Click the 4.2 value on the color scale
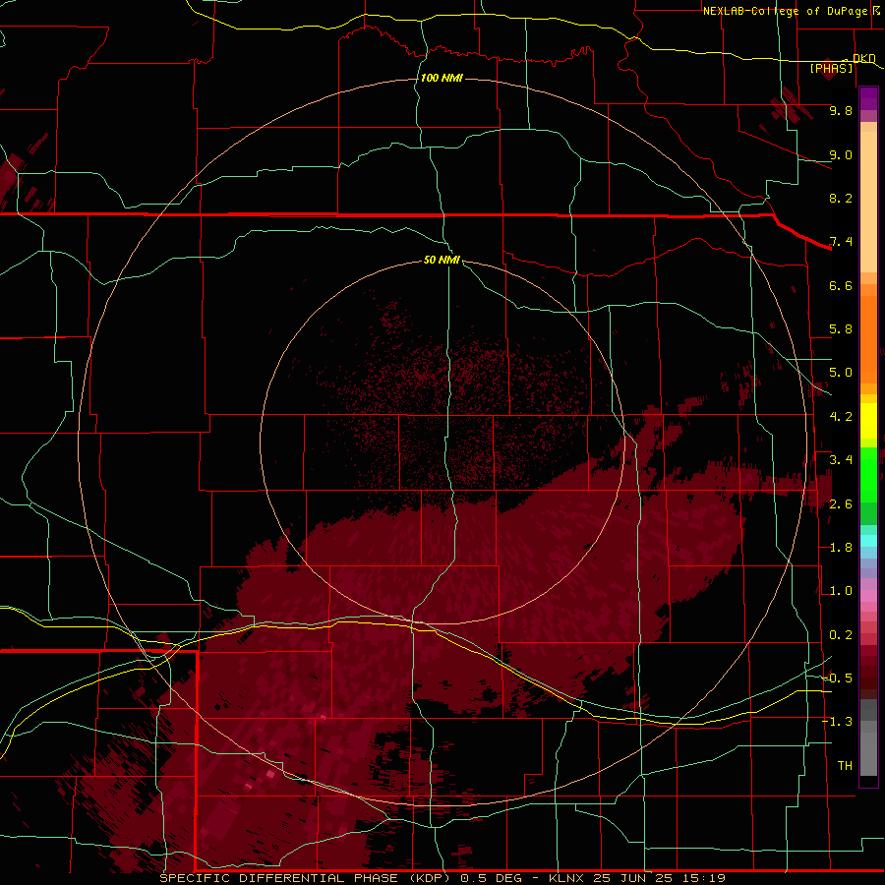Viewport: 885px width, 885px height. point(841,417)
